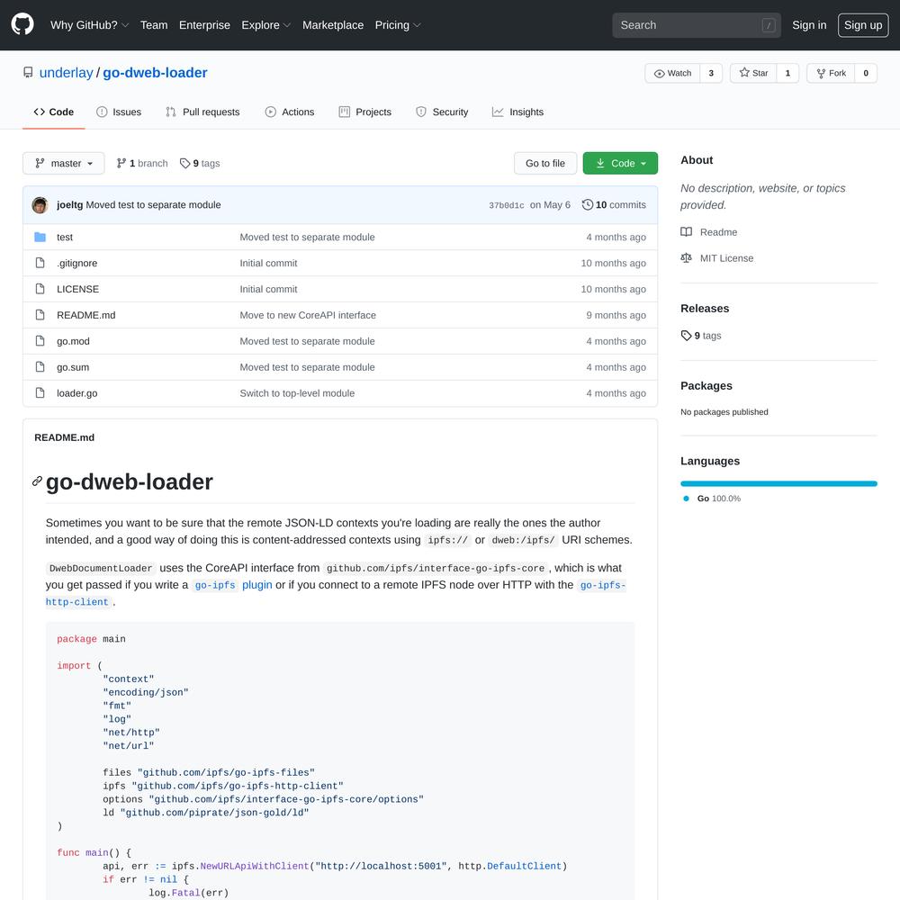Click the branch icon next to 1 branch

[121, 164]
